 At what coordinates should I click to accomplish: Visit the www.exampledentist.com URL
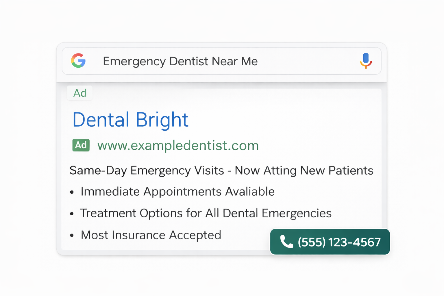(x=178, y=145)
